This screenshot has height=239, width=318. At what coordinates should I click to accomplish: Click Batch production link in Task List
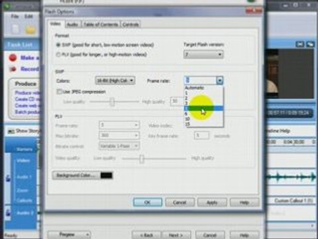click(x=27, y=112)
